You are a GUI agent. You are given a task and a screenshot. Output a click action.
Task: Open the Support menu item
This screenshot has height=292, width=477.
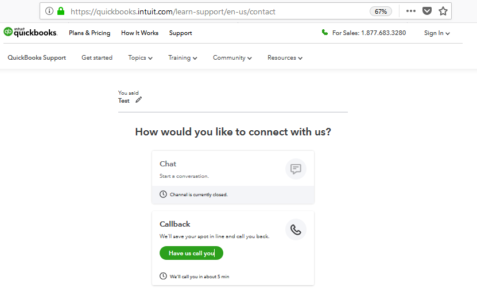pos(180,33)
